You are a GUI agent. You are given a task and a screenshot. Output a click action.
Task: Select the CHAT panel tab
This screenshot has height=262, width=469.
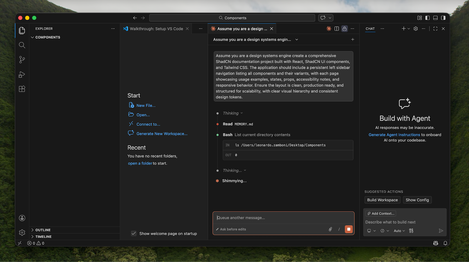370,29
